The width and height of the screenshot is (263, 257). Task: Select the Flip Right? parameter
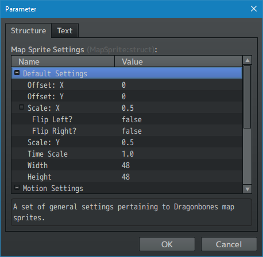127,131
